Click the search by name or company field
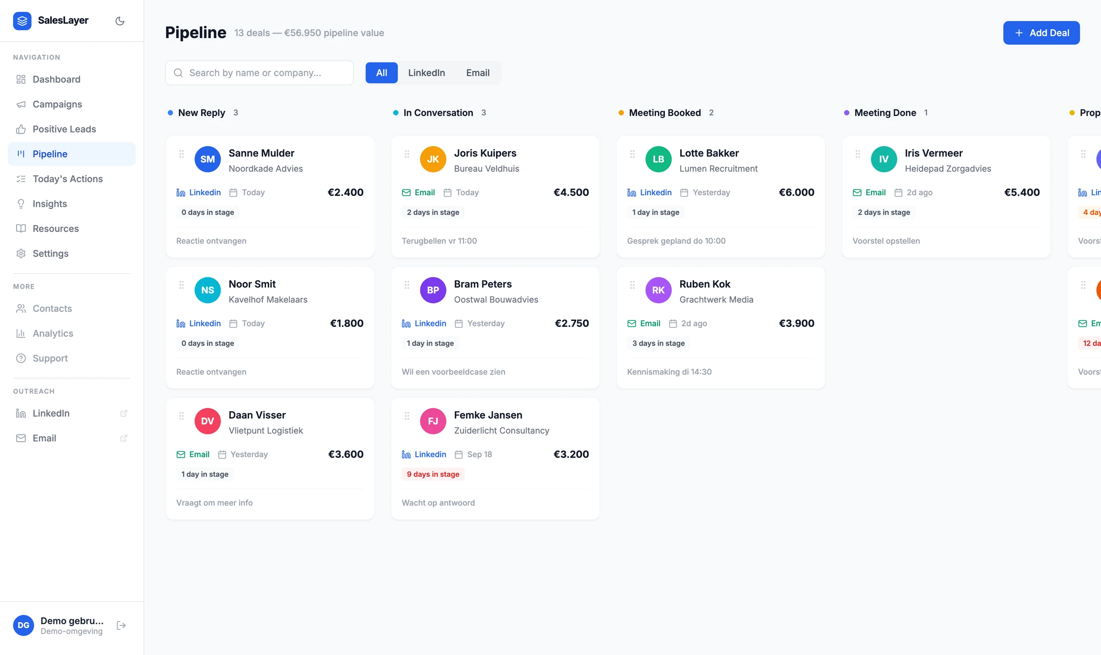The width and height of the screenshot is (1101, 655). point(260,73)
